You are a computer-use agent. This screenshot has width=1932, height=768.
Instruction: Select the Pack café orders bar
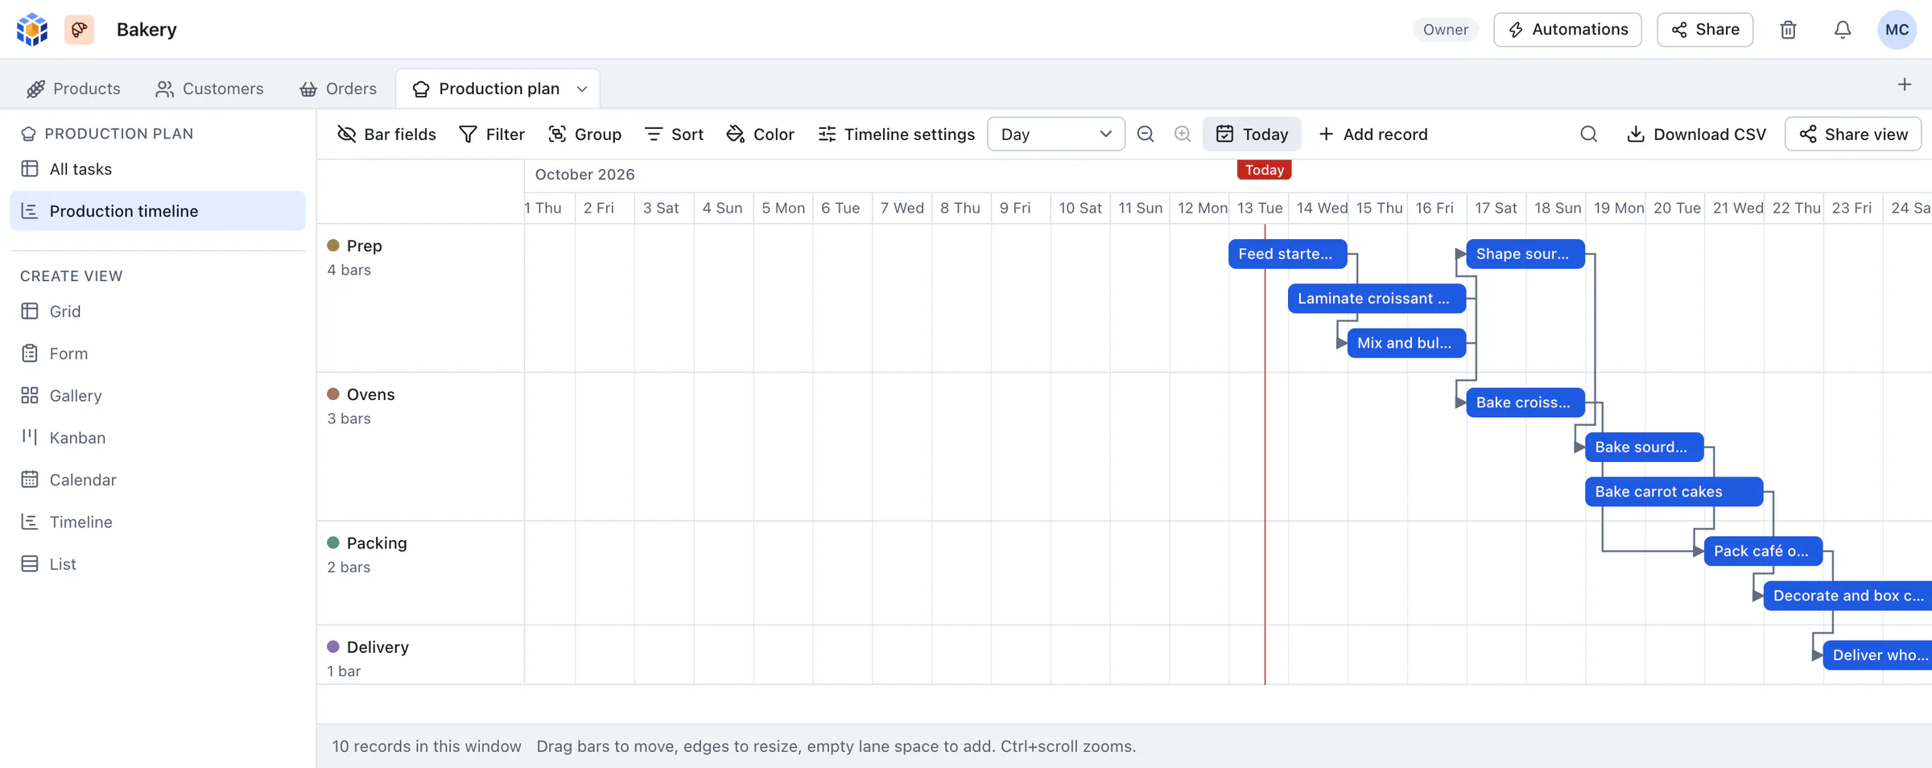1764,551
